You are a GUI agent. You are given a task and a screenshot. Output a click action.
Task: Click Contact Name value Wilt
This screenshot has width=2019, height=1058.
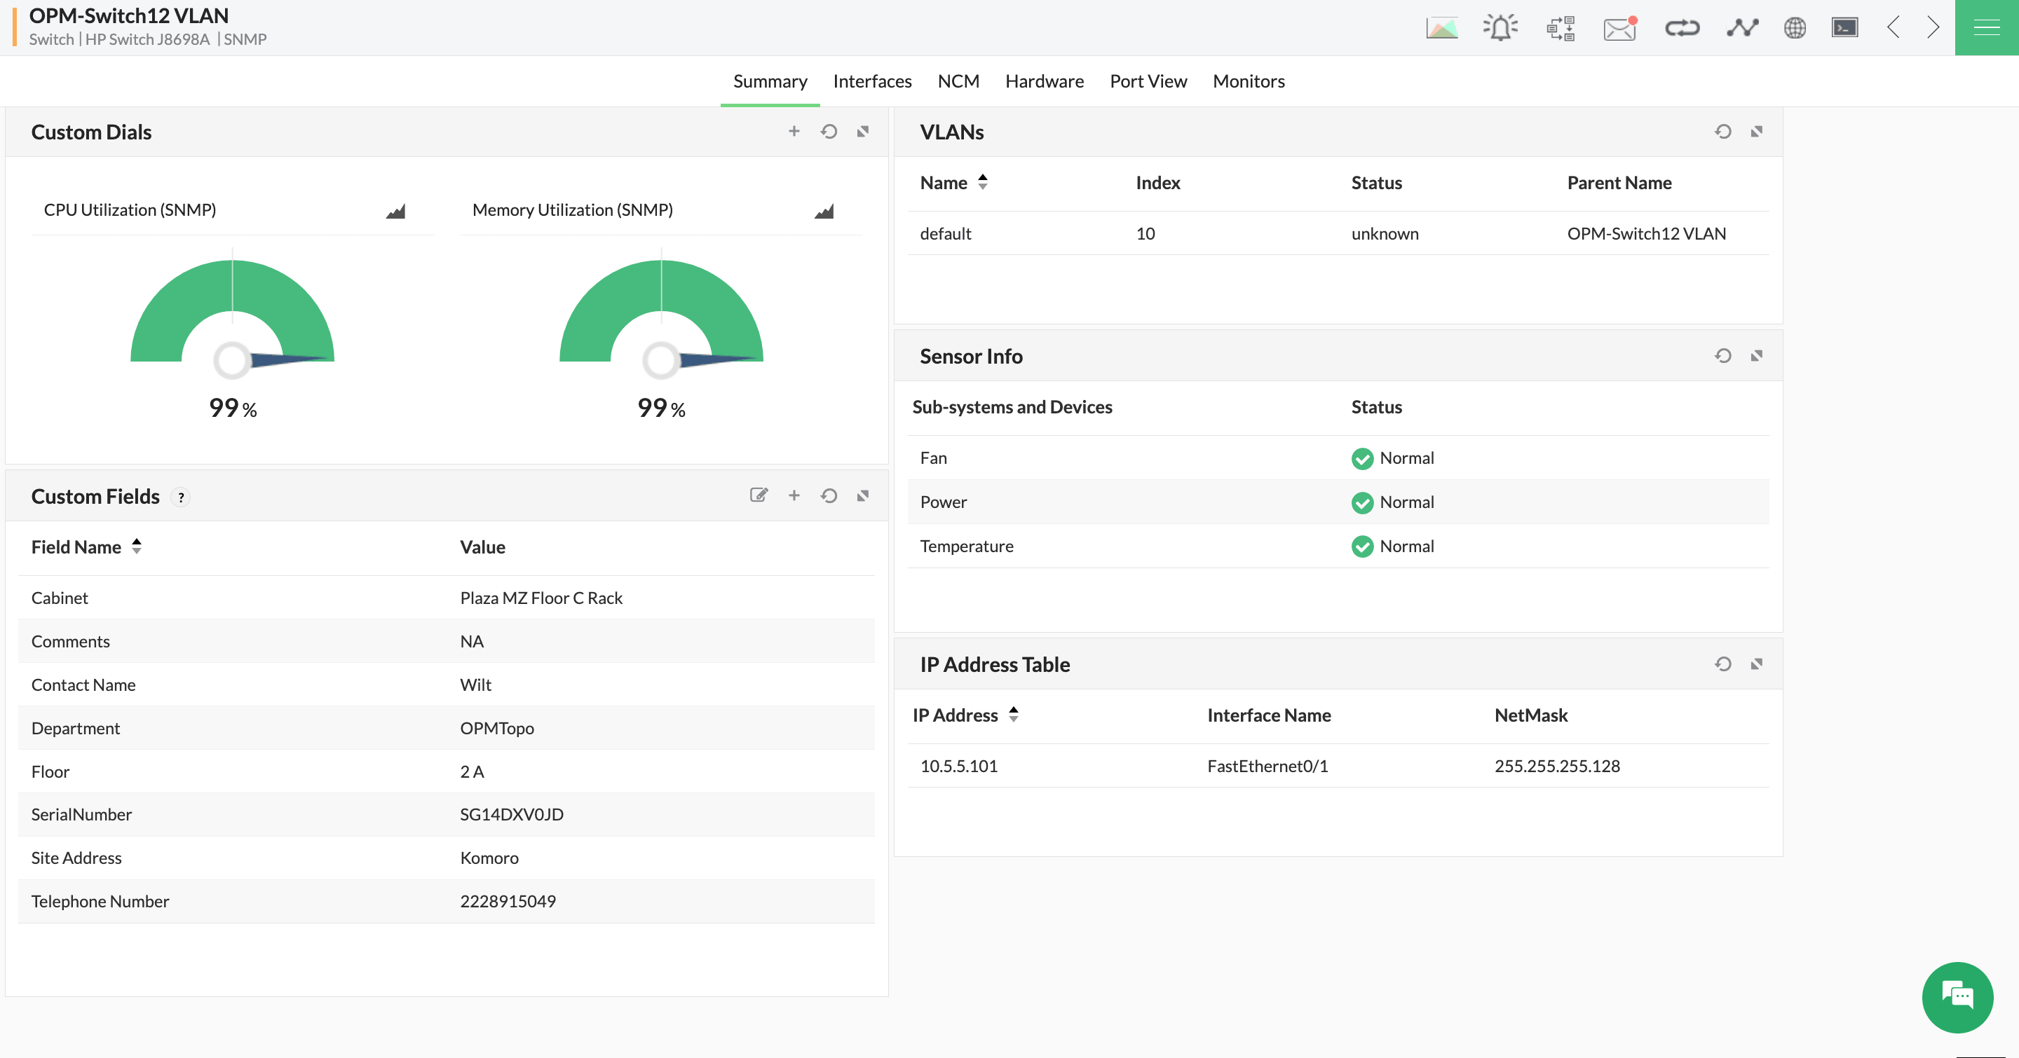coord(475,685)
